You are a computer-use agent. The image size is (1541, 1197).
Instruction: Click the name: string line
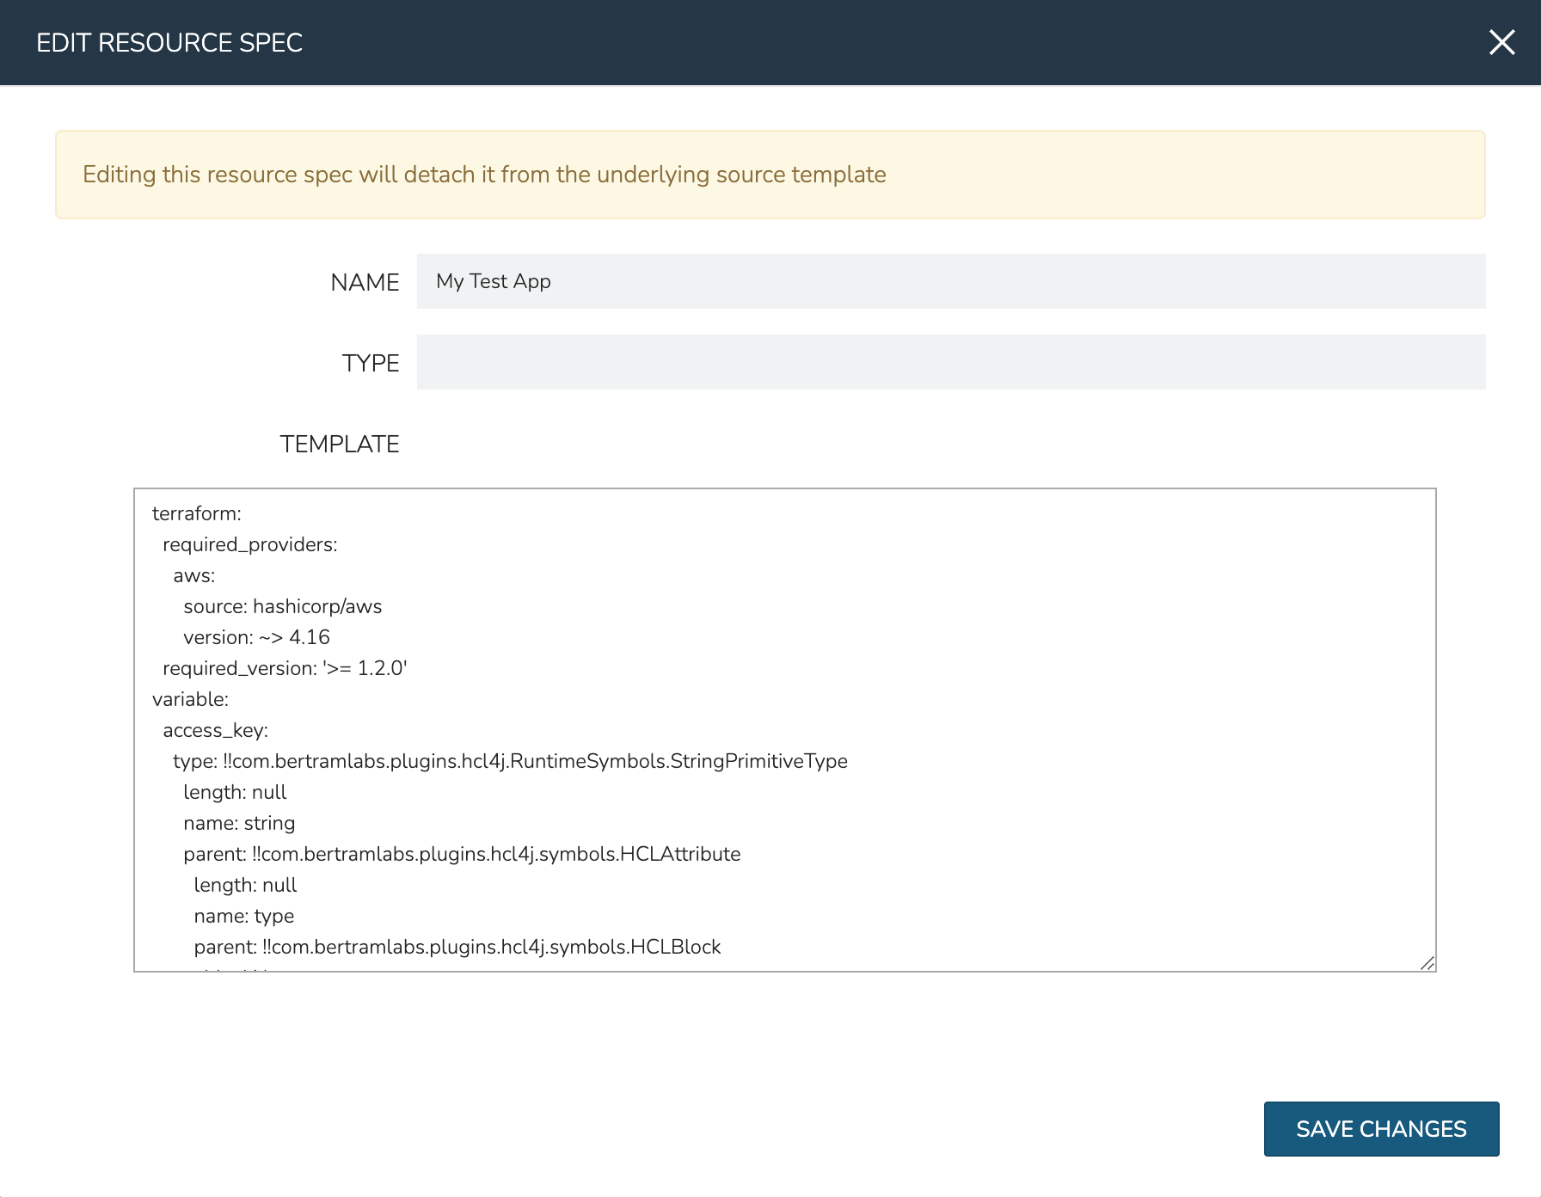(x=239, y=823)
